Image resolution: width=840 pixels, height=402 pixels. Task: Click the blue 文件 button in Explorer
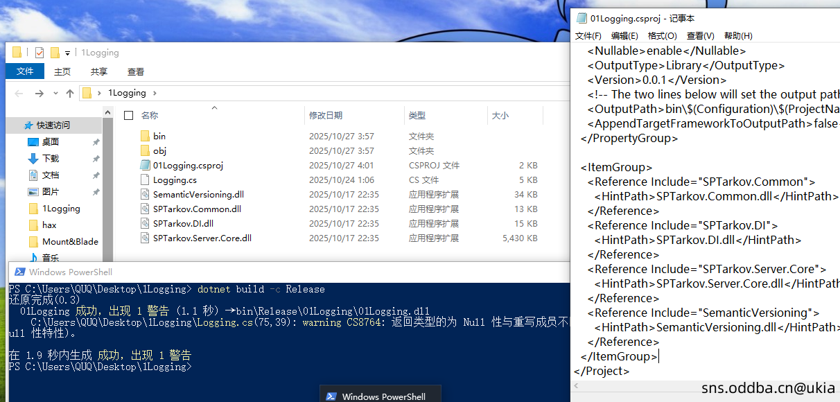click(25, 71)
